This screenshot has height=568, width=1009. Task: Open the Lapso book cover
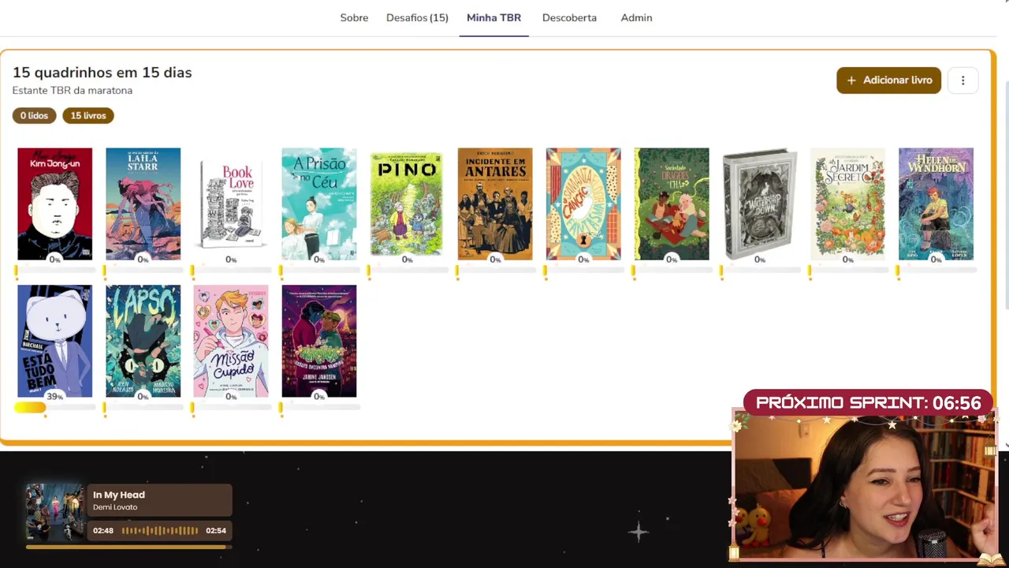tap(143, 341)
